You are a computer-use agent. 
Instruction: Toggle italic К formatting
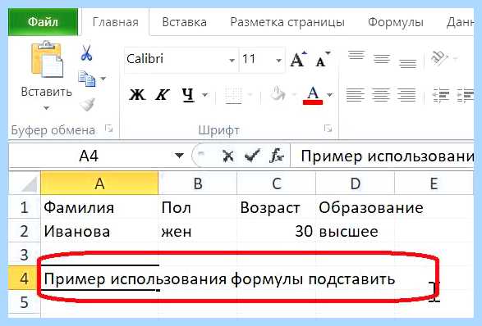point(162,94)
